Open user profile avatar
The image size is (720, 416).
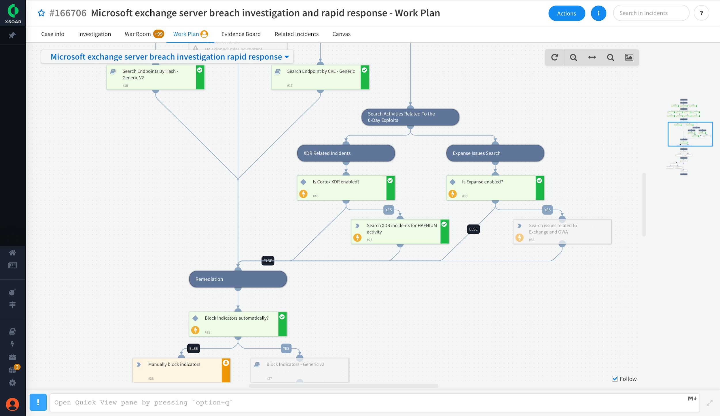(12, 404)
